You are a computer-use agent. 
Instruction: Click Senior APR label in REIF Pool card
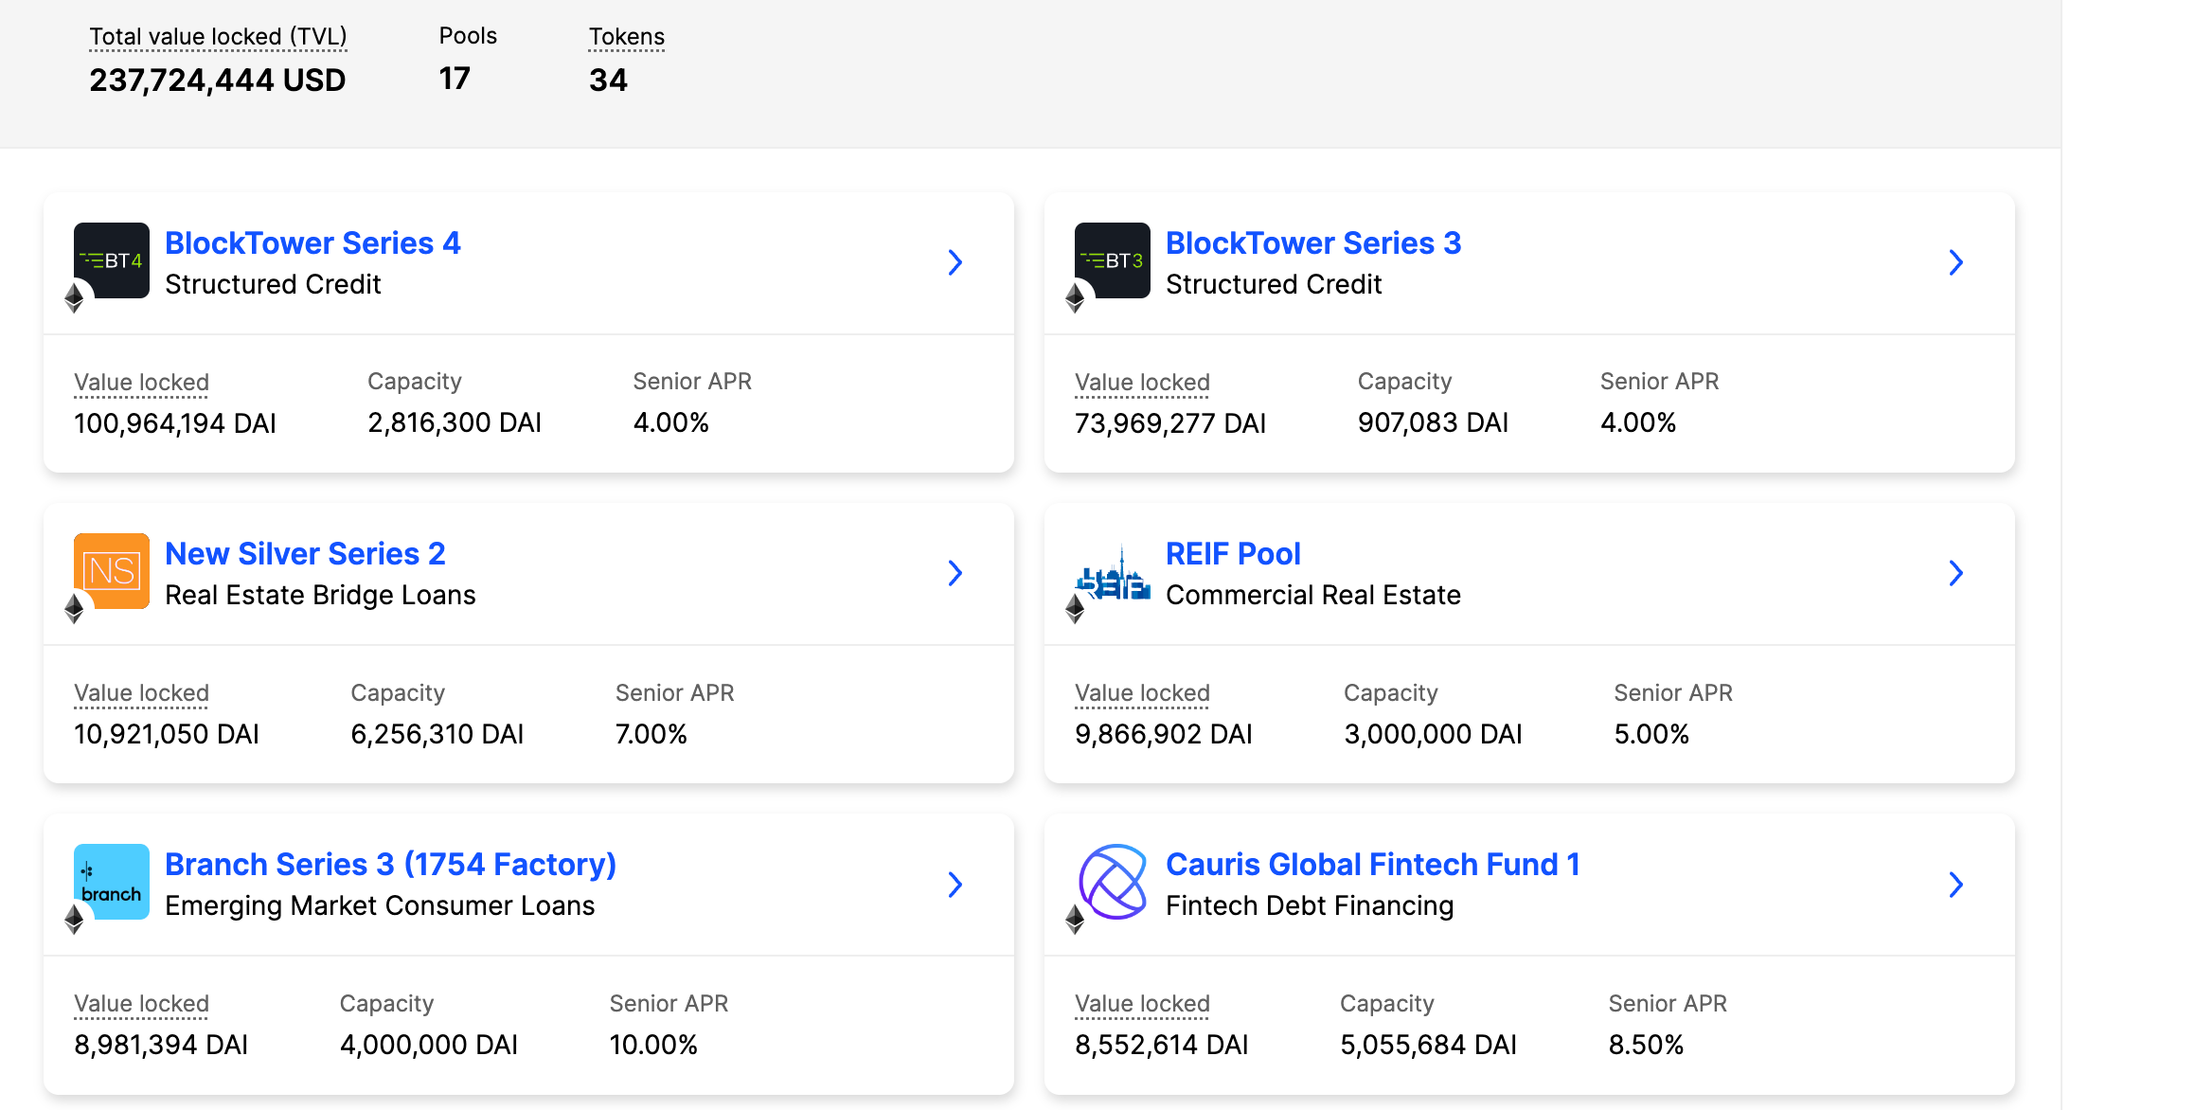1673,693
